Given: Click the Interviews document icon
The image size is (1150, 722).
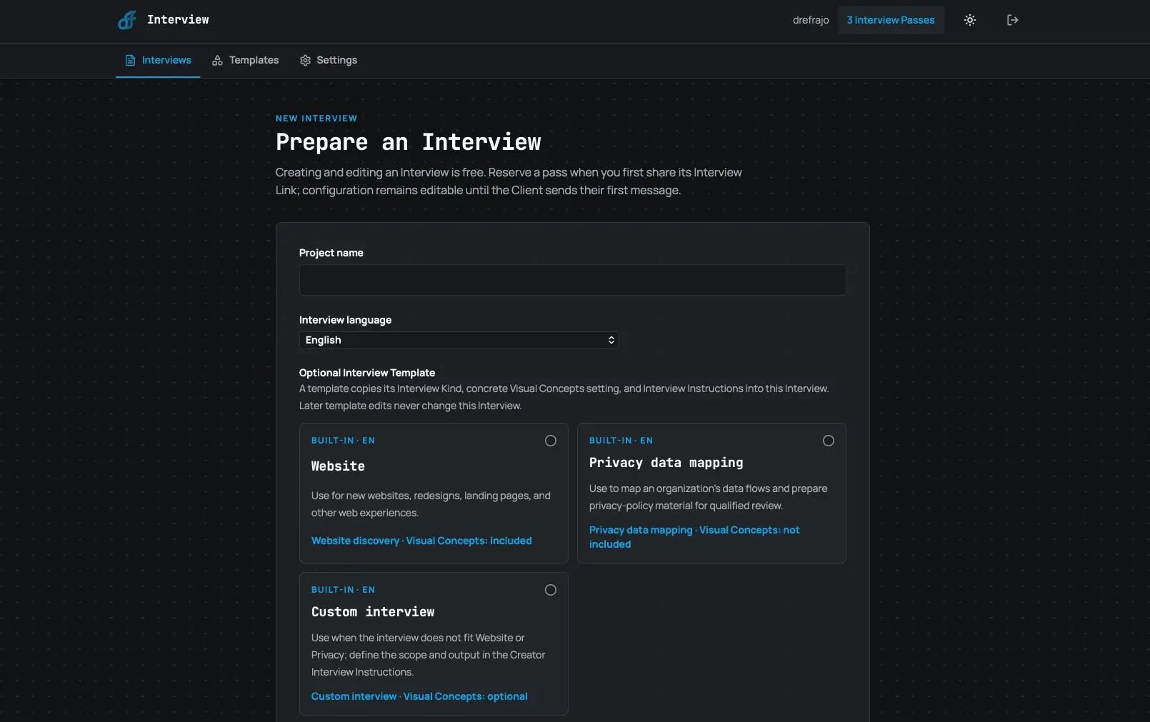Looking at the screenshot, I should [130, 61].
